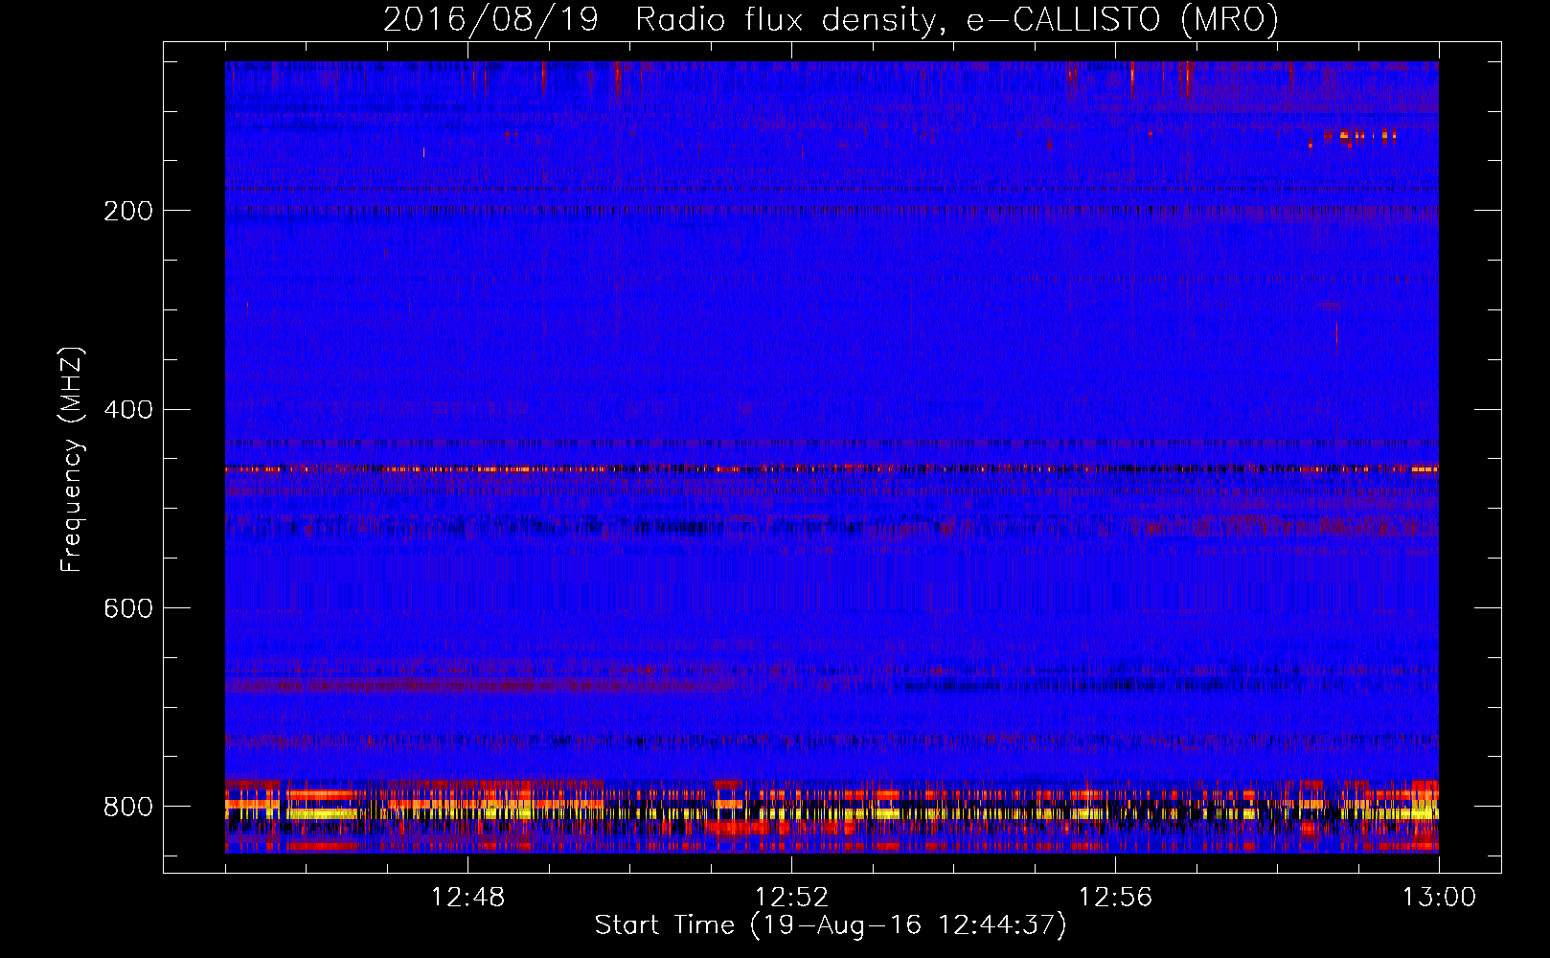
Task: Click the 800 frequency tick label
Action: pos(127,807)
